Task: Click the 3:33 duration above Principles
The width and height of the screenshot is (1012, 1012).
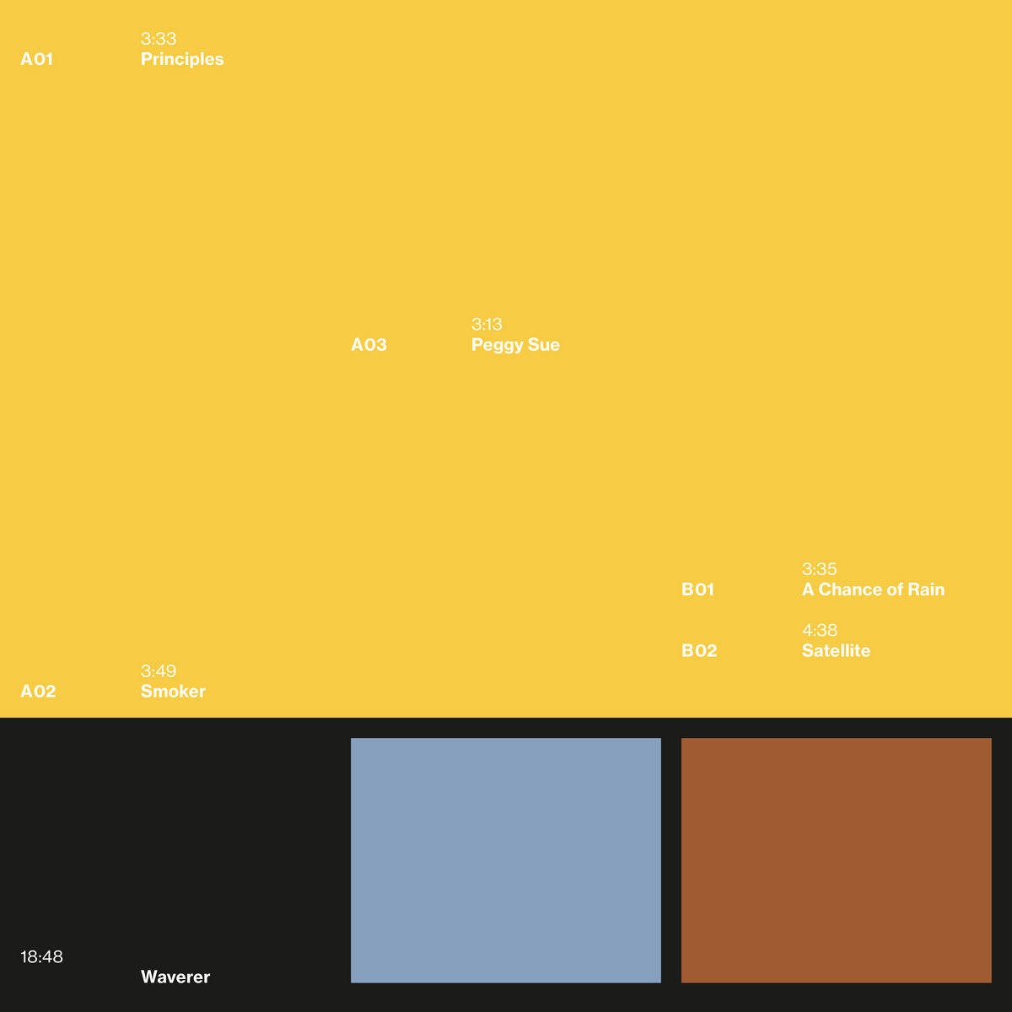Action: click(159, 39)
